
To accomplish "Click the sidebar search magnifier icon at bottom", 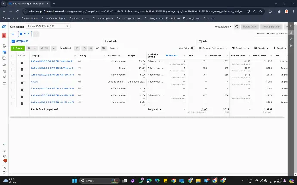I will [4, 167].
